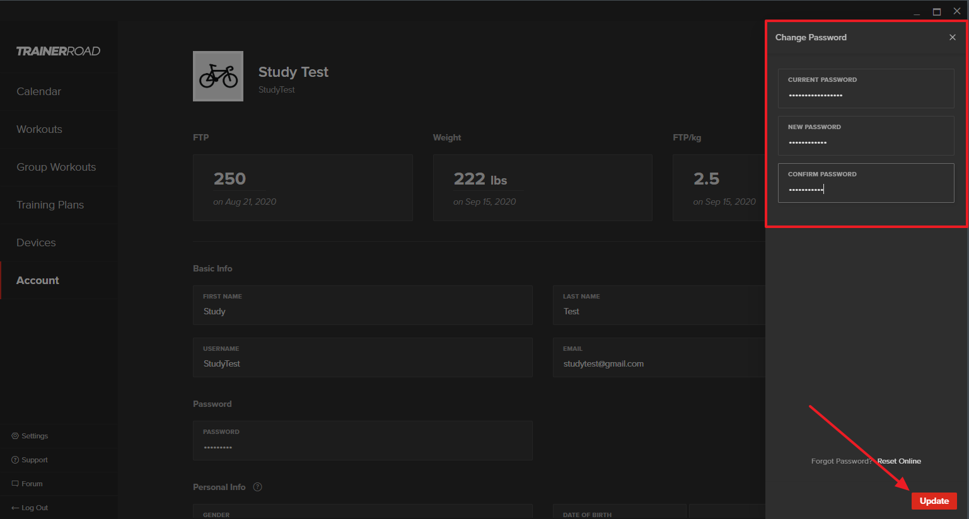
Task: Click the Basic Info heading
Action: [x=212, y=268]
